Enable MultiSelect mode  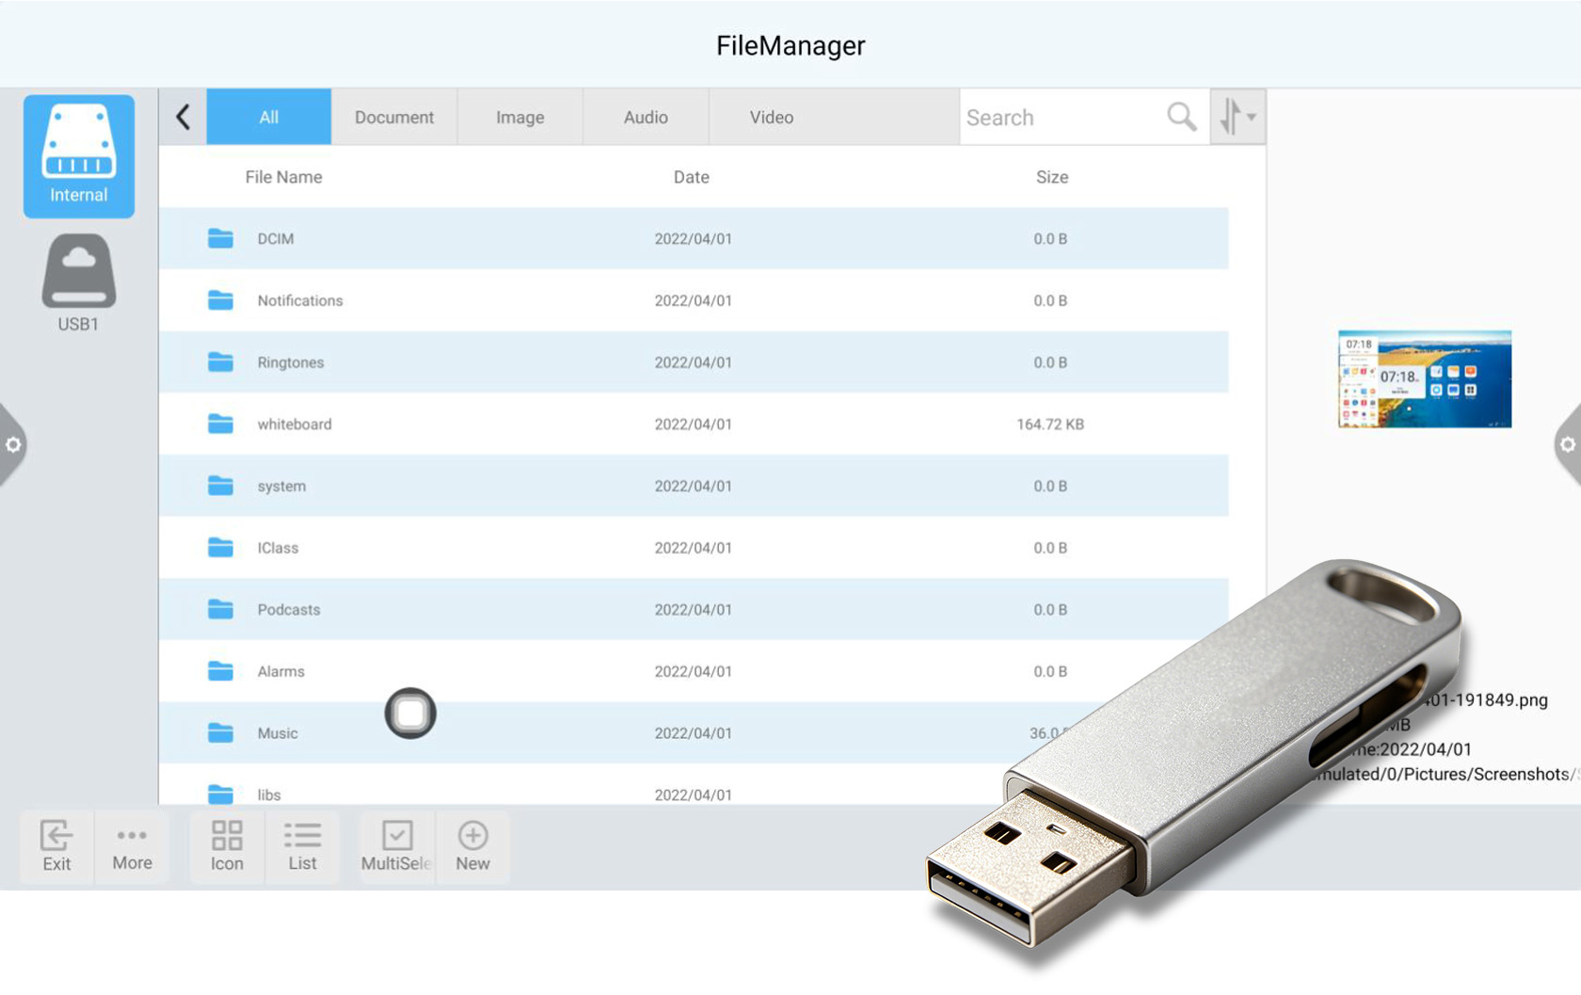[x=396, y=846]
